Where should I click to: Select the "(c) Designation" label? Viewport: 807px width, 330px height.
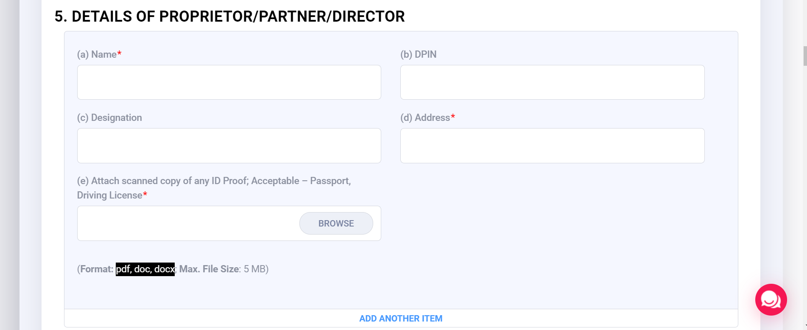point(109,117)
